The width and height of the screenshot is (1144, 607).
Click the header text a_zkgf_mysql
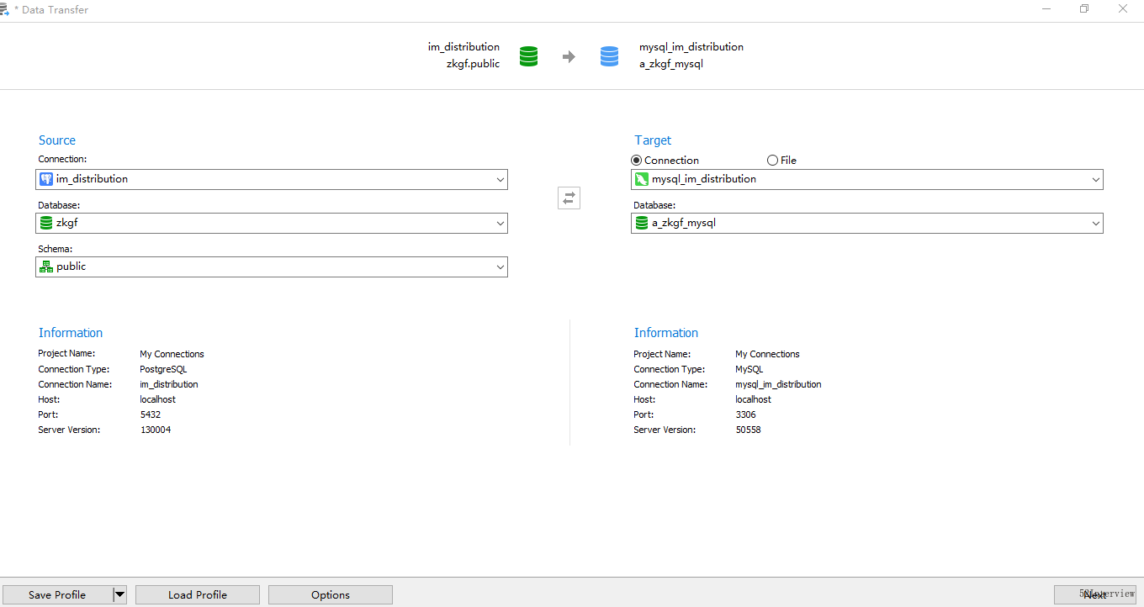(671, 64)
